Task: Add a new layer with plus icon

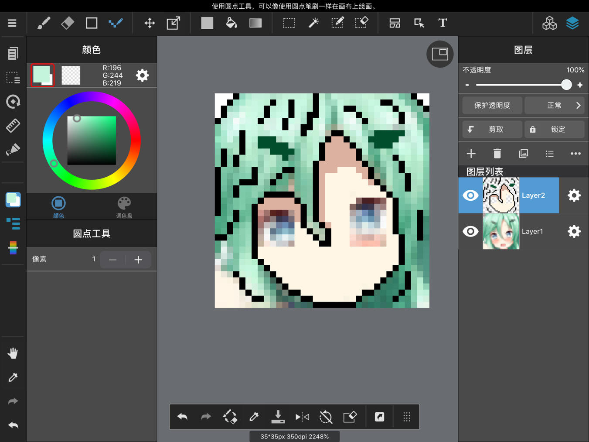Action: (471, 154)
